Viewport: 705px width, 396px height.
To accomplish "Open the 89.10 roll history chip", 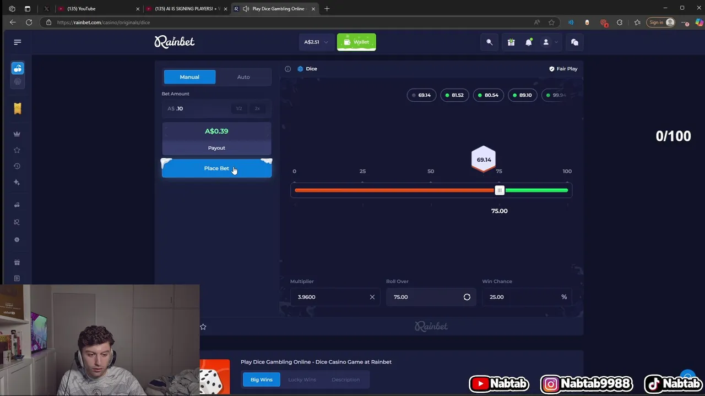I will point(523,95).
